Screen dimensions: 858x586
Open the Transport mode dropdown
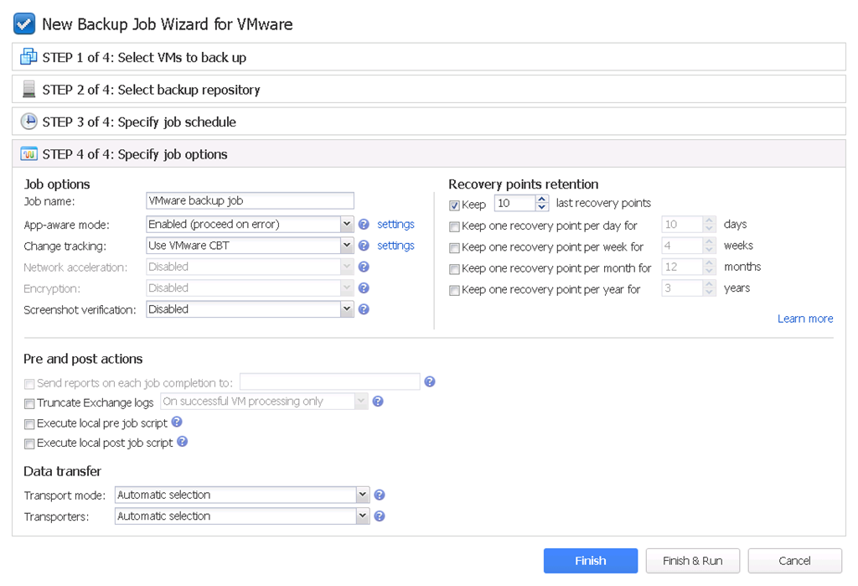(363, 495)
